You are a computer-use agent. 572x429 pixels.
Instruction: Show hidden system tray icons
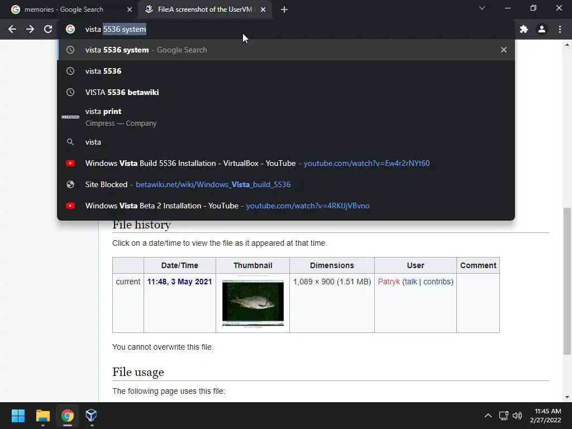click(488, 416)
